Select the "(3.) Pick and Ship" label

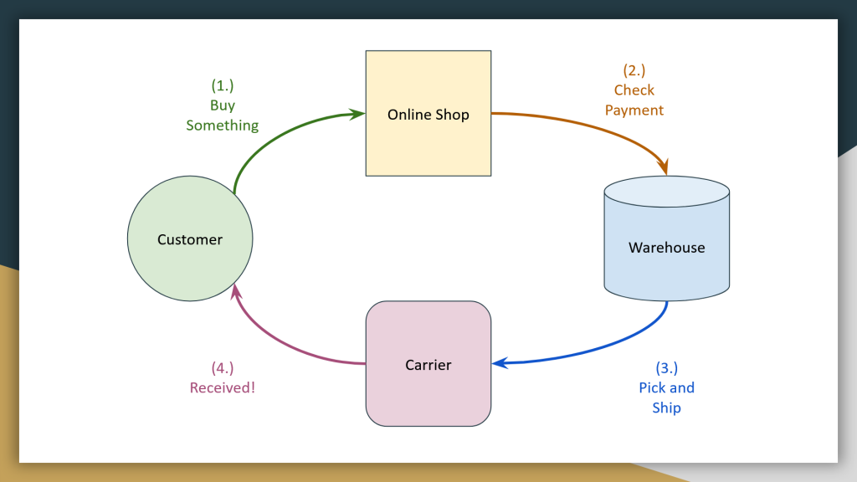point(666,387)
